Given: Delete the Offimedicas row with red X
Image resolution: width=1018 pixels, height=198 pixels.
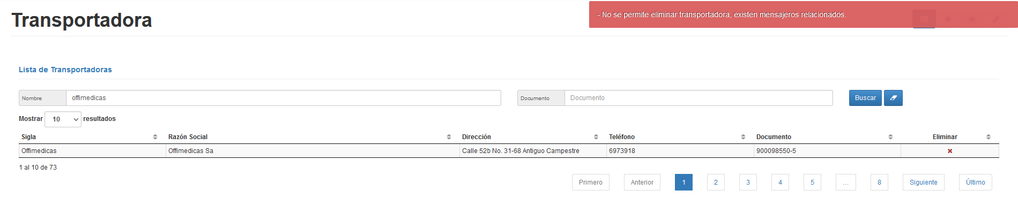Looking at the screenshot, I should coord(950,151).
